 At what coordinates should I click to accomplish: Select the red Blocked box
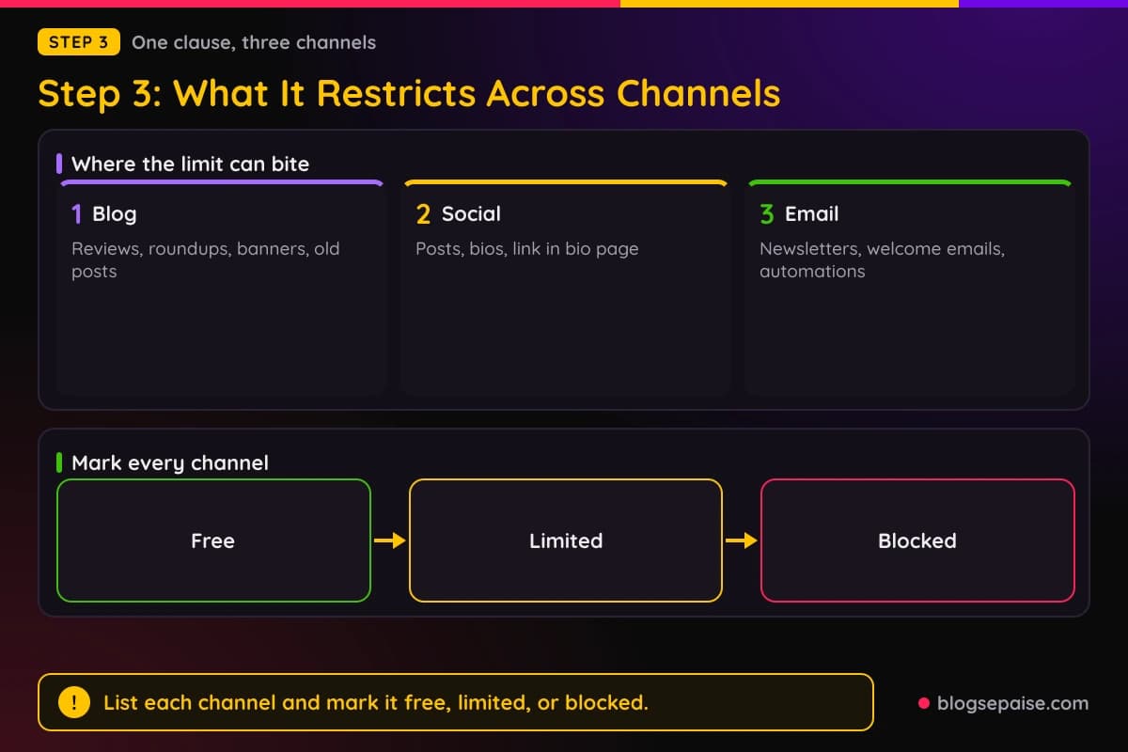click(x=917, y=540)
